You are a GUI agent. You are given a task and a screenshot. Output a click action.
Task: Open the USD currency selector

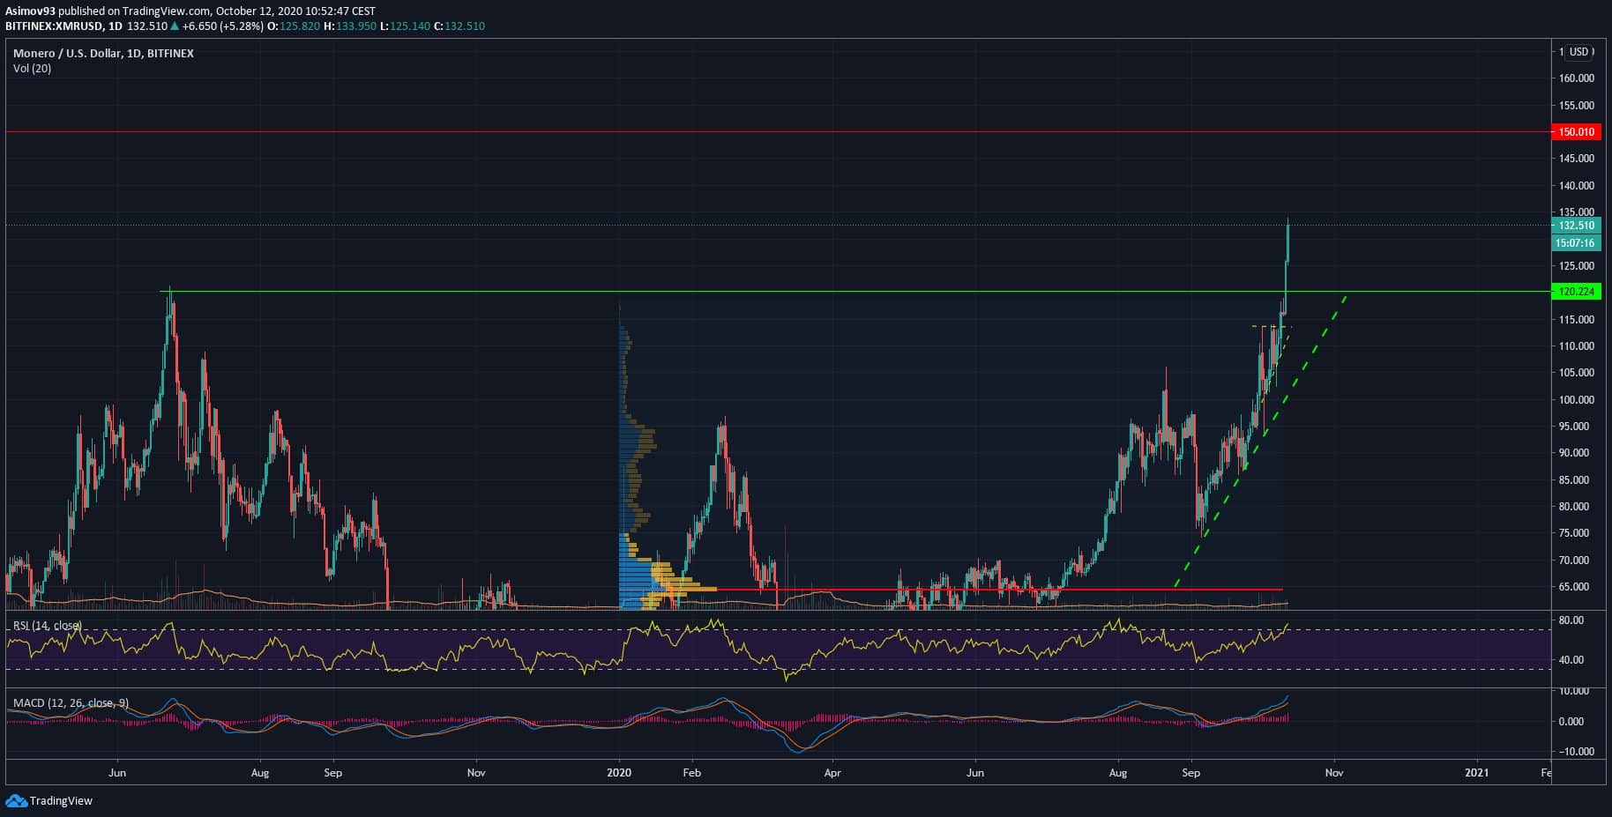click(x=1578, y=52)
